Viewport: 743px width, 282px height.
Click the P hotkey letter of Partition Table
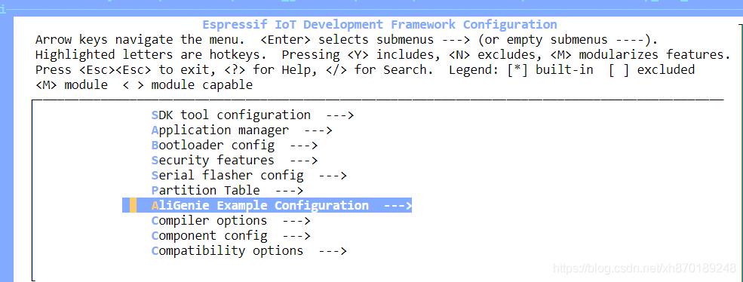tap(155, 191)
